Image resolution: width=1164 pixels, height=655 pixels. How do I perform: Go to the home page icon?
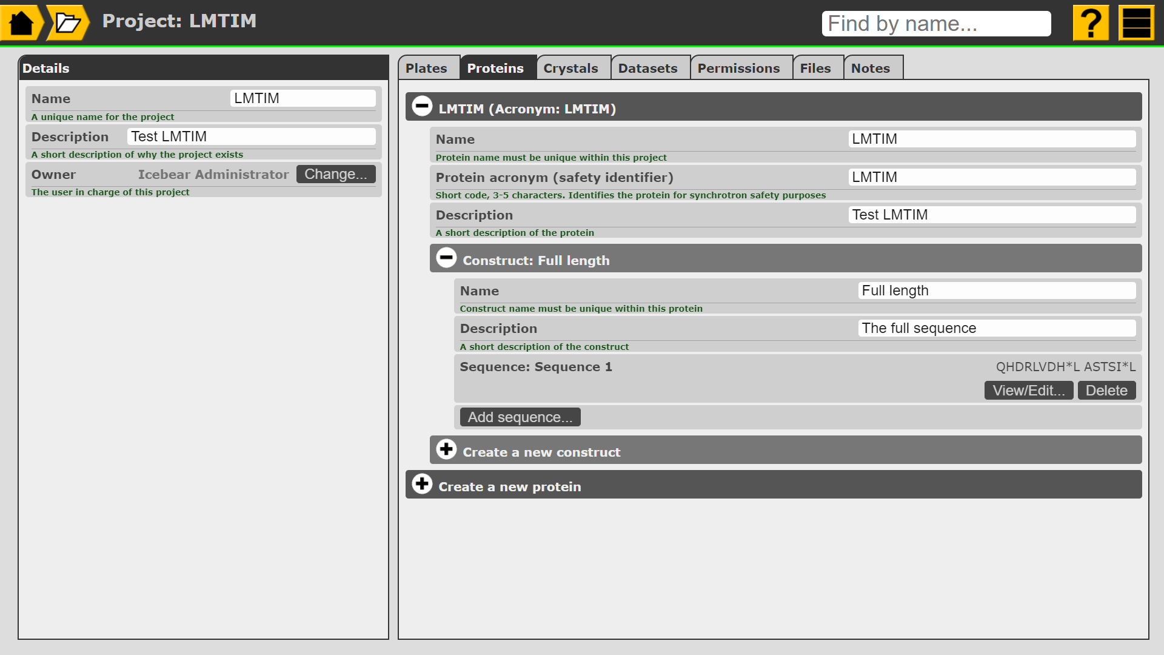pos(21,23)
